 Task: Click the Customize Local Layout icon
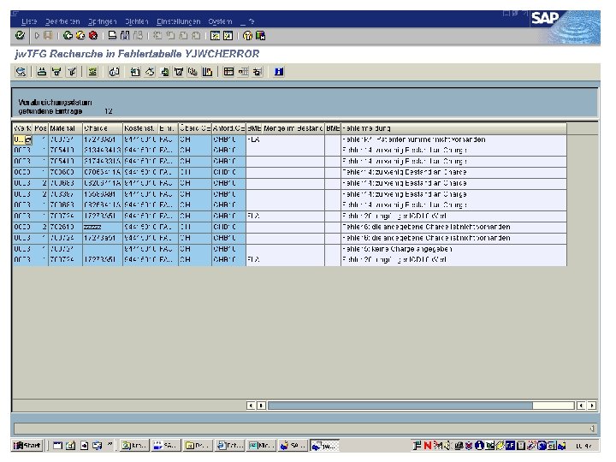pos(260,36)
